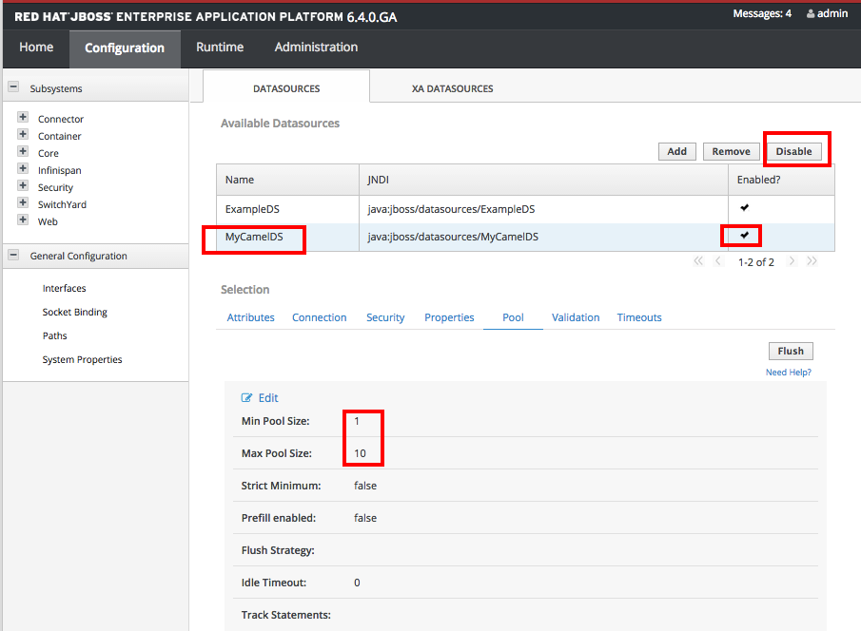The image size is (861, 631).
Task: Open the Need Help? link
Action: pos(789,372)
